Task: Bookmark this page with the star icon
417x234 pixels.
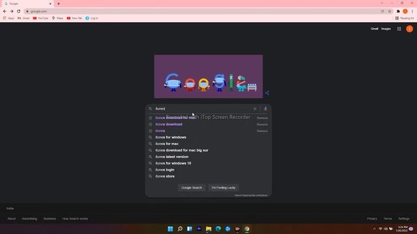Action: 390,12
